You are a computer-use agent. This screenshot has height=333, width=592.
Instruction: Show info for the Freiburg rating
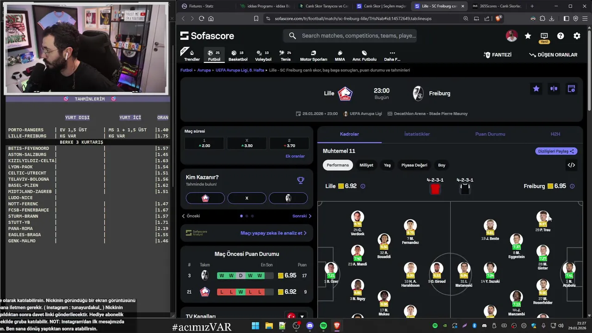[x=572, y=186]
